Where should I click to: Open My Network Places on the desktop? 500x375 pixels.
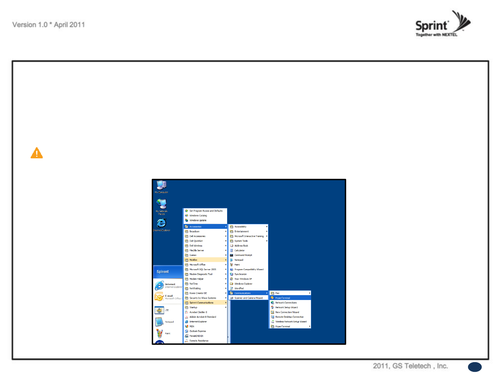[x=161, y=207]
